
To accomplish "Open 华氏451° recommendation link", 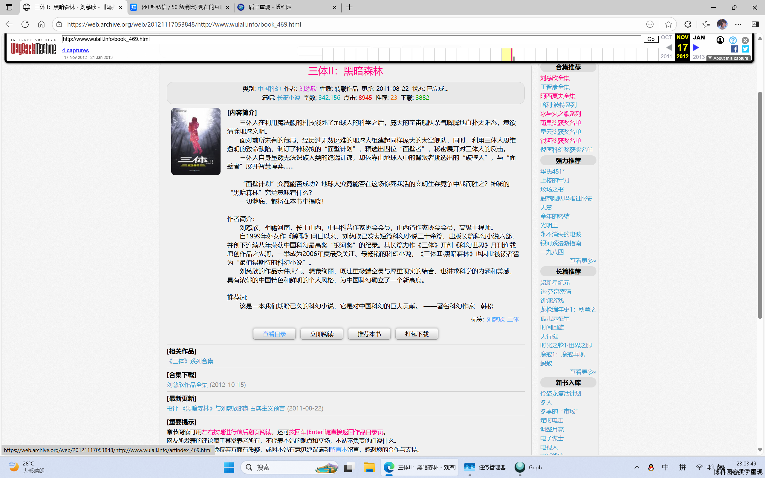I will click(x=552, y=171).
